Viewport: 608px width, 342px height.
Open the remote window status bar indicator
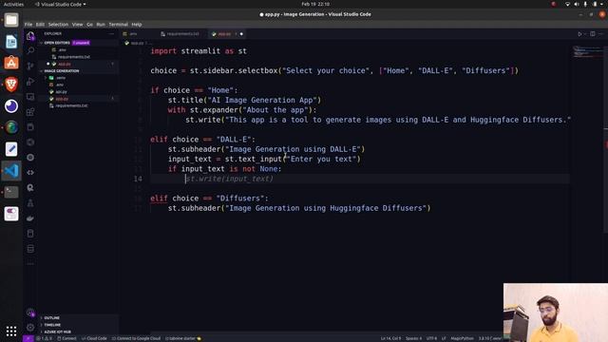(x=28, y=338)
